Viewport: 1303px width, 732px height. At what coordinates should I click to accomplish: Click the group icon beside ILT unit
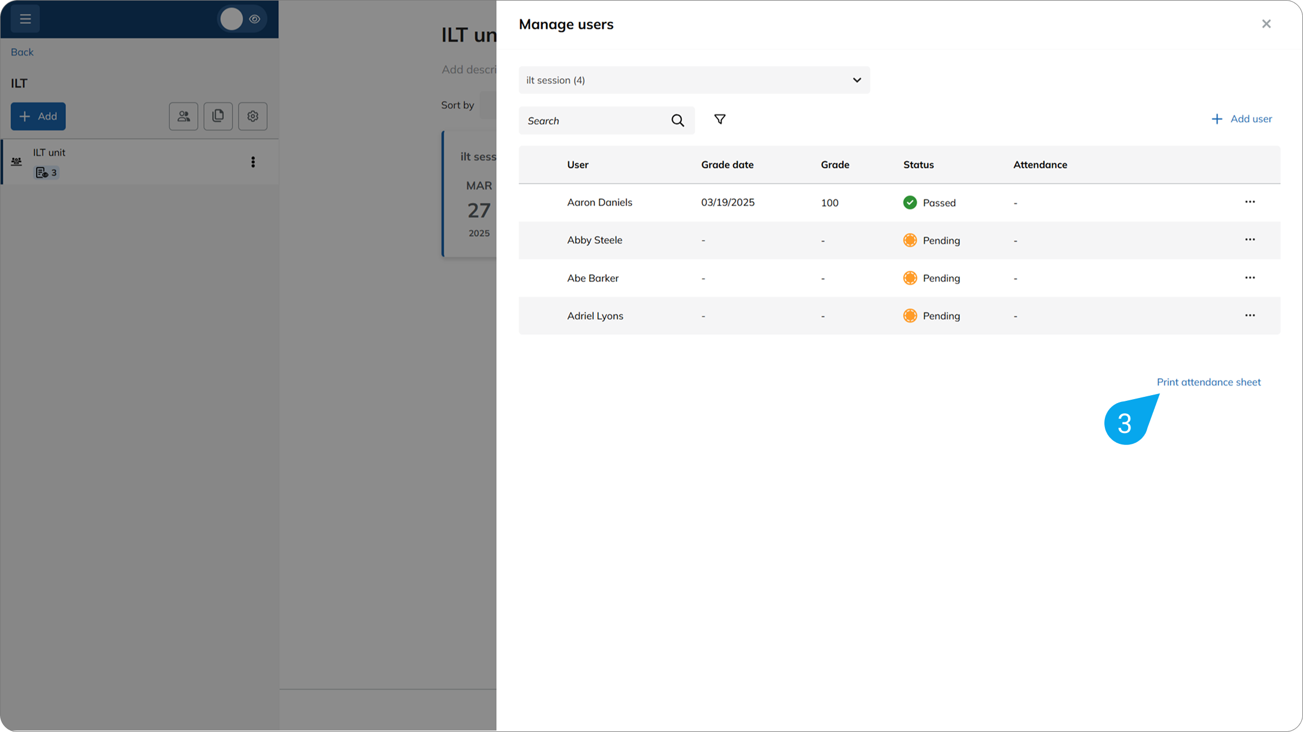tap(16, 162)
